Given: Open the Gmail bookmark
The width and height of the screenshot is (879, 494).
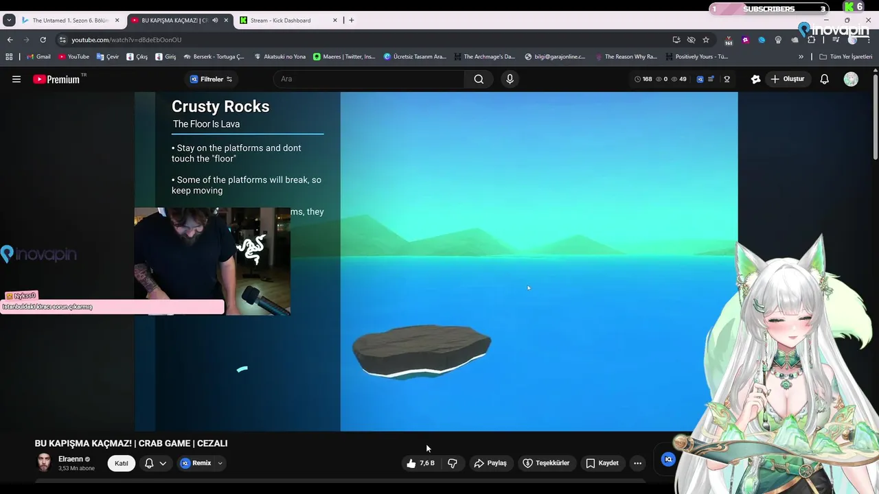Looking at the screenshot, I should click(x=38, y=57).
